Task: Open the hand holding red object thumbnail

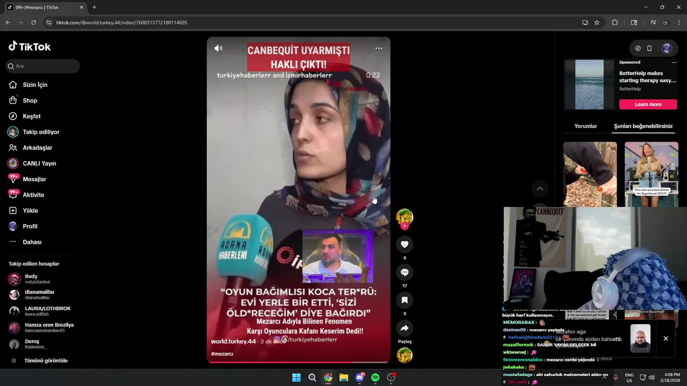Action: click(x=590, y=174)
